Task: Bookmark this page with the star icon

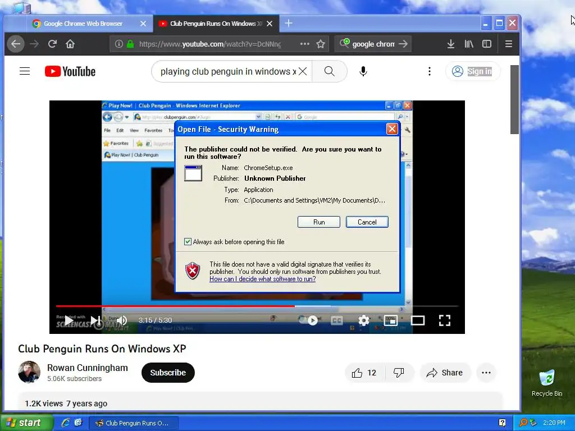Action: point(321,44)
